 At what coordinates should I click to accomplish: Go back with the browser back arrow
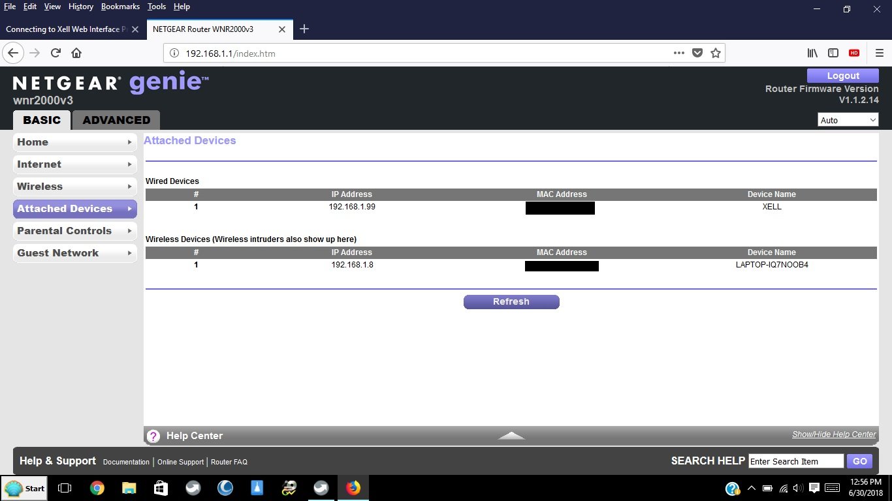[12, 53]
